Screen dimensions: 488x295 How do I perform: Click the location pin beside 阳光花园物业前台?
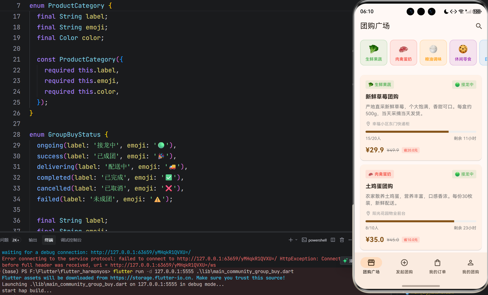(368, 213)
